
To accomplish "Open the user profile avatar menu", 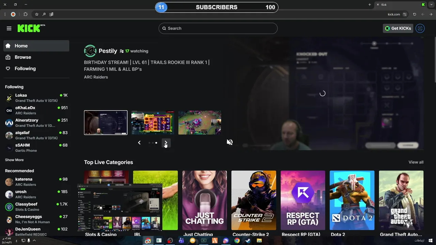I will (x=420, y=28).
